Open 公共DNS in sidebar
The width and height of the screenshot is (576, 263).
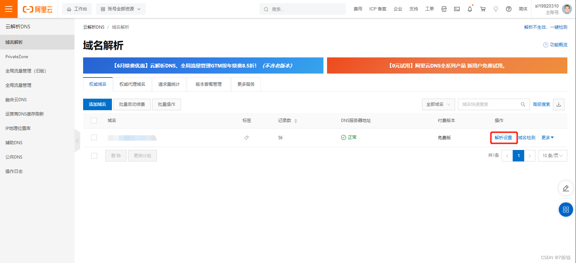coord(37,157)
